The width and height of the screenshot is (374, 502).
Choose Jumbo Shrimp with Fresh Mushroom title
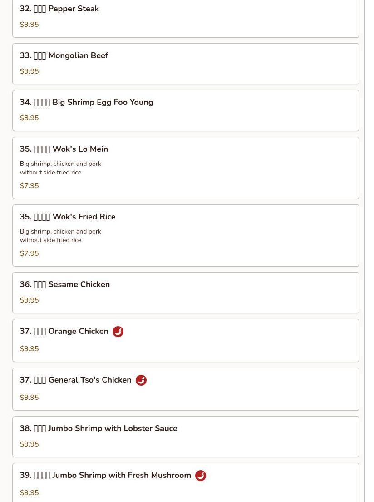pos(105,476)
